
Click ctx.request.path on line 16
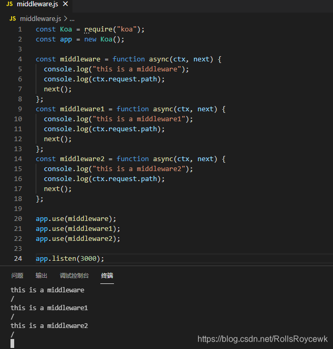[124, 179]
